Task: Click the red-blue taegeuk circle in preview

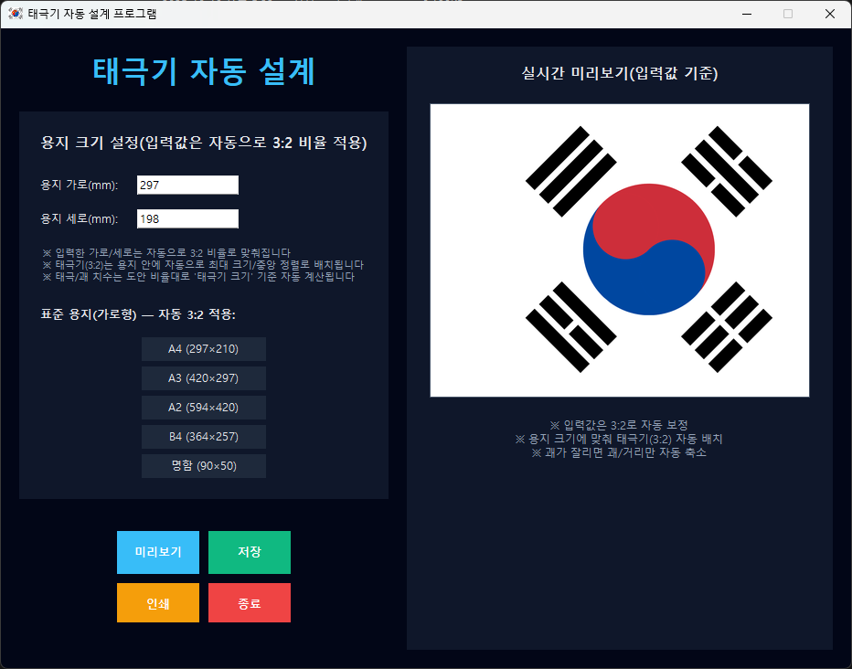Action: 649,250
